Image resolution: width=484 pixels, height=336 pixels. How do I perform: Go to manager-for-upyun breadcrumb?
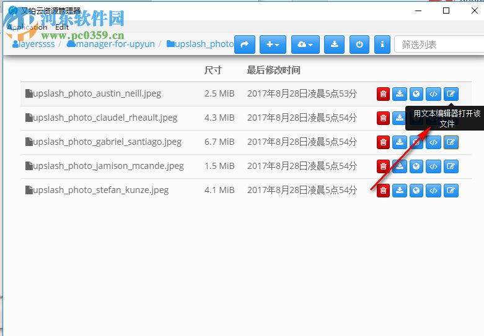(110, 44)
